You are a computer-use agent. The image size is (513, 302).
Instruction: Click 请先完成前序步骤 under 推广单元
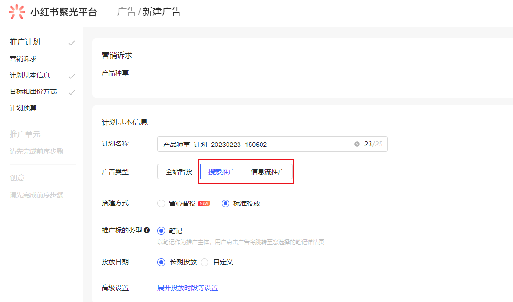click(36, 151)
